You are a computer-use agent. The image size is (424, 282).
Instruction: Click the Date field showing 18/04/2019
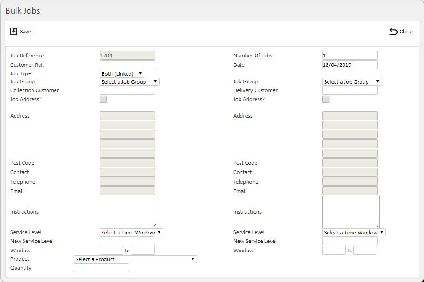pyautogui.click(x=350, y=65)
